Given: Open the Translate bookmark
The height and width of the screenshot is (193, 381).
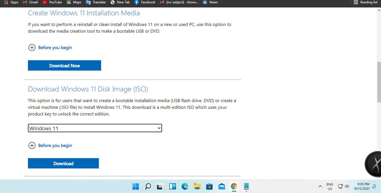Looking at the screenshot, I should pyautogui.click(x=96, y=2).
